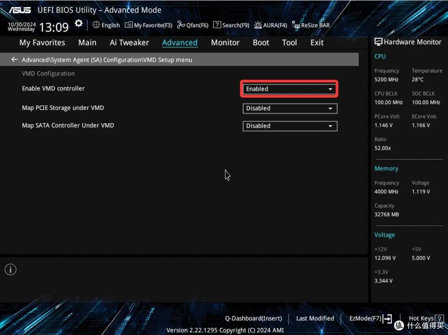The image size is (448, 335).
Task: Click Q-Dashboard(Insert) at the bottom
Action: click(x=253, y=318)
